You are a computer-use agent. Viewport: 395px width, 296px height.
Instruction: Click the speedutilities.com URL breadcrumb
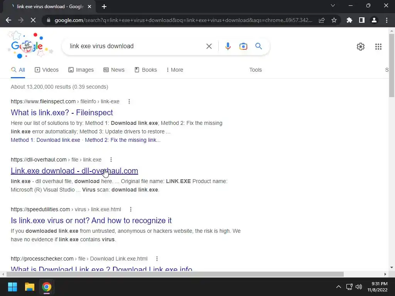pos(66,209)
